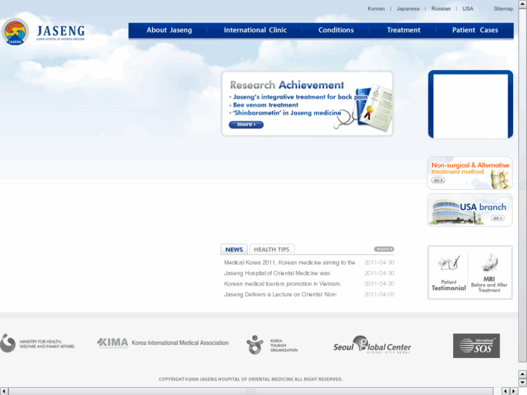Open the Patient Cases menu
The image size is (527, 395).
[x=475, y=30]
